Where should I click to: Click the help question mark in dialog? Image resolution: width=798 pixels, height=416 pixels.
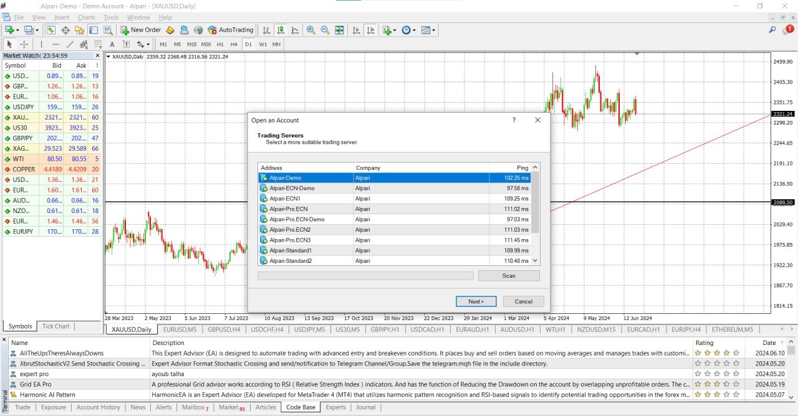click(x=514, y=120)
